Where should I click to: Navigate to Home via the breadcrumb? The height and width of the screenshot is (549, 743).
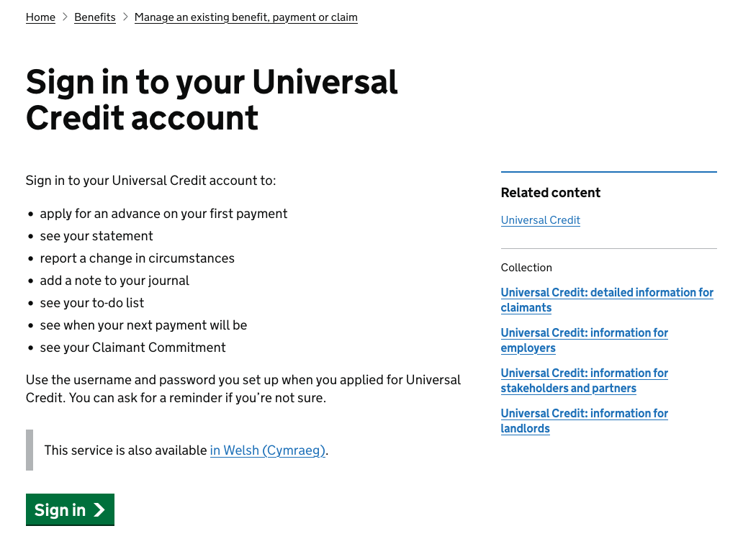40,17
